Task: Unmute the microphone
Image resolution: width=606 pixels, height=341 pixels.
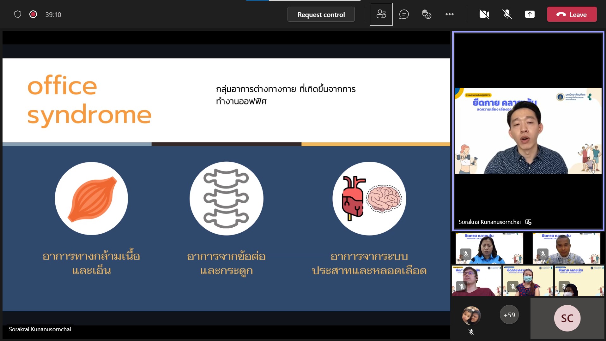Action: (x=507, y=15)
